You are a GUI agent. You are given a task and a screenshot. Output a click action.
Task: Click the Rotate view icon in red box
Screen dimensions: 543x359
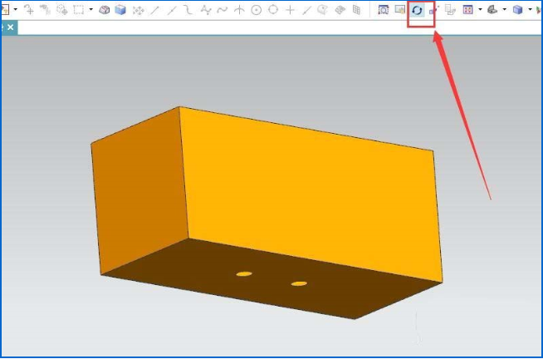click(417, 10)
